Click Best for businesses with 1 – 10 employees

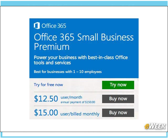pos(68,72)
